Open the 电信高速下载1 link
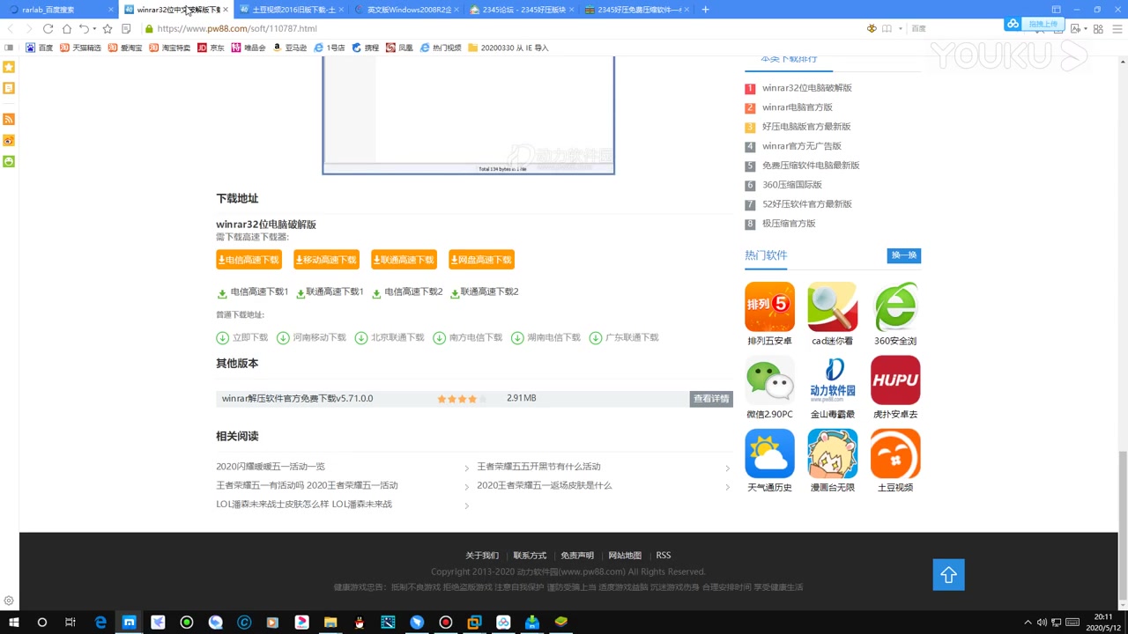1128x634 pixels. pos(253,291)
